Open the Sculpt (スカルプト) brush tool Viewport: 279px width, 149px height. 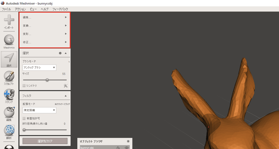(x=9, y=76)
